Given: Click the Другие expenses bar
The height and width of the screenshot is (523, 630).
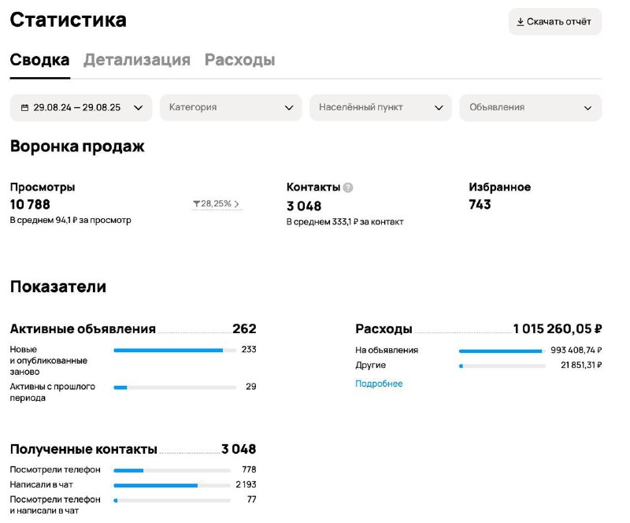Looking at the screenshot, I should pyautogui.click(x=502, y=365).
